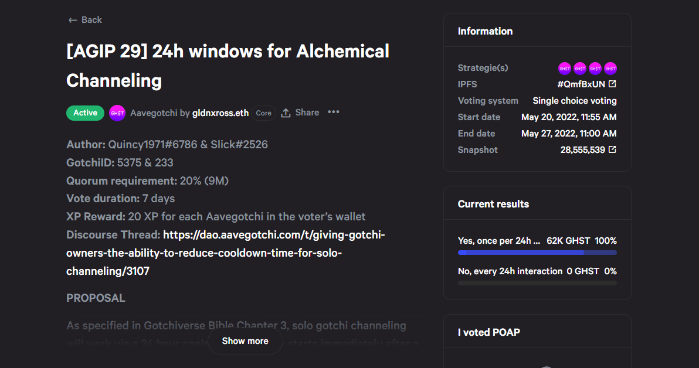Click the snapshot number 28,555,539
Screen dimensions: 699x368
[x=583, y=150]
